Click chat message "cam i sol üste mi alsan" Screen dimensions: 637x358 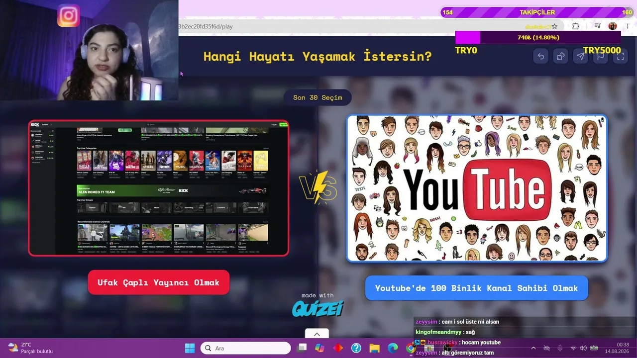point(470,322)
